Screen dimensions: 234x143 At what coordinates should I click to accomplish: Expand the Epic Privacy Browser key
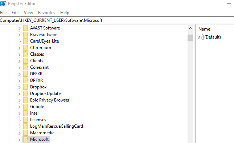click(19, 100)
